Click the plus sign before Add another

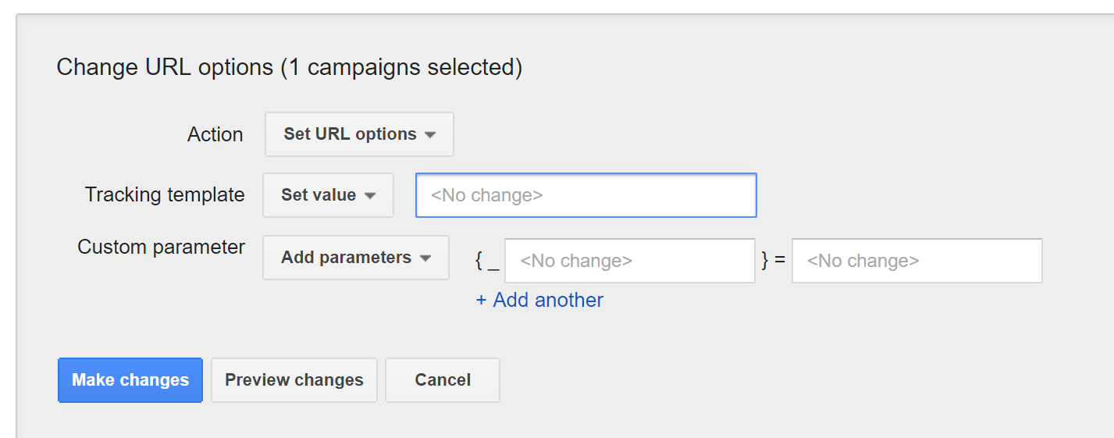click(482, 301)
